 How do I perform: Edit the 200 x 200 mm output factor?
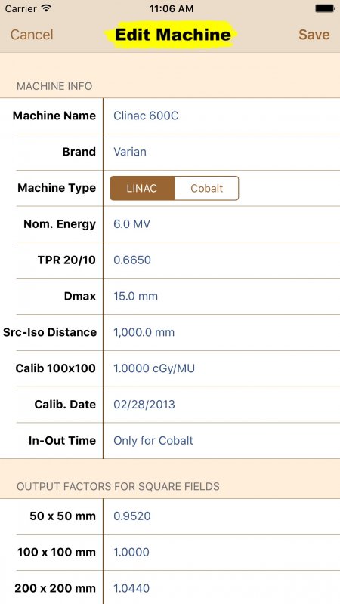click(221, 588)
